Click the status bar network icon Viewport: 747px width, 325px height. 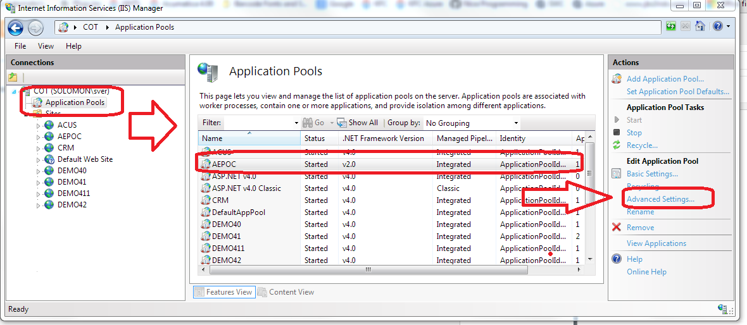(x=722, y=309)
